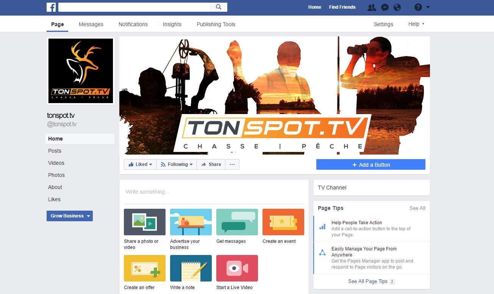Open the Following dropdown button
The height and width of the screenshot is (294, 494).
pos(177,164)
